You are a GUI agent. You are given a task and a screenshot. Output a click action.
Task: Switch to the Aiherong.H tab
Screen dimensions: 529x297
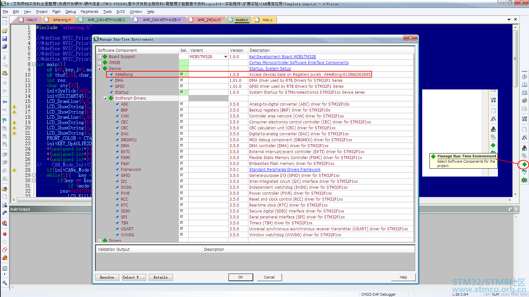[59, 20]
